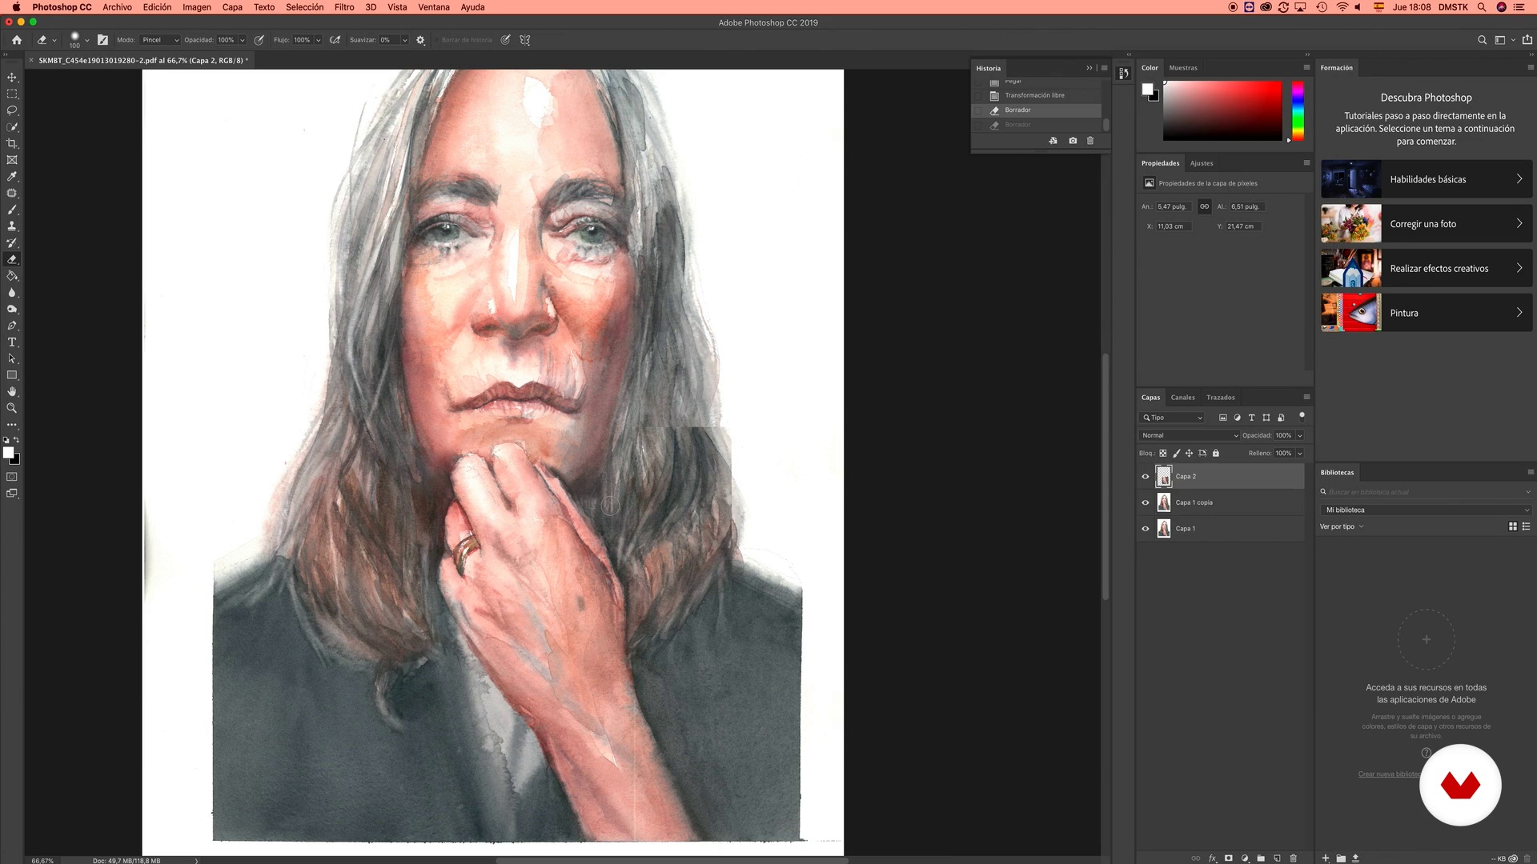The width and height of the screenshot is (1537, 864).
Task: Toggle visibility of Capa 2 layer
Action: pyautogui.click(x=1146, y=477)
